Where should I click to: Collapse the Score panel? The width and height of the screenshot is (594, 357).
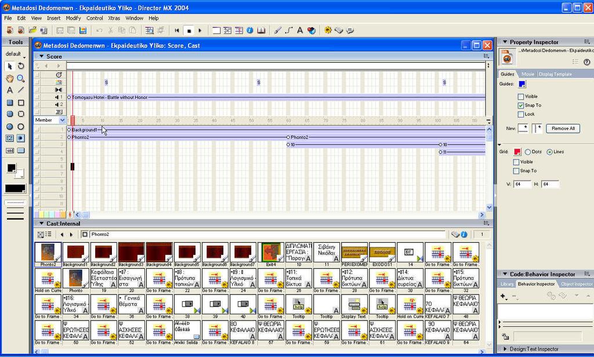(x=41, y=56)
